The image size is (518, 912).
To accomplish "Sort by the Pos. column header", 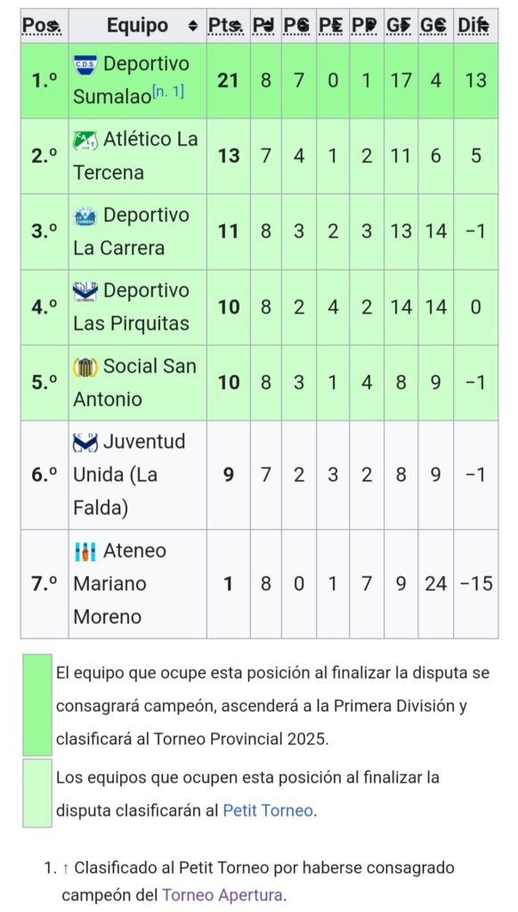I will point(45,26).
